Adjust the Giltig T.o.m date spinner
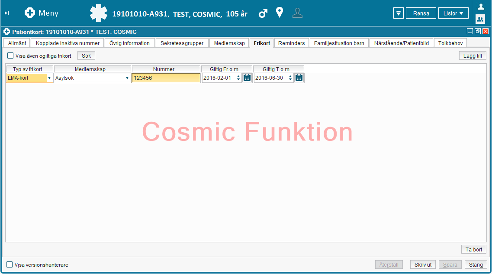 tap(290, 78)
